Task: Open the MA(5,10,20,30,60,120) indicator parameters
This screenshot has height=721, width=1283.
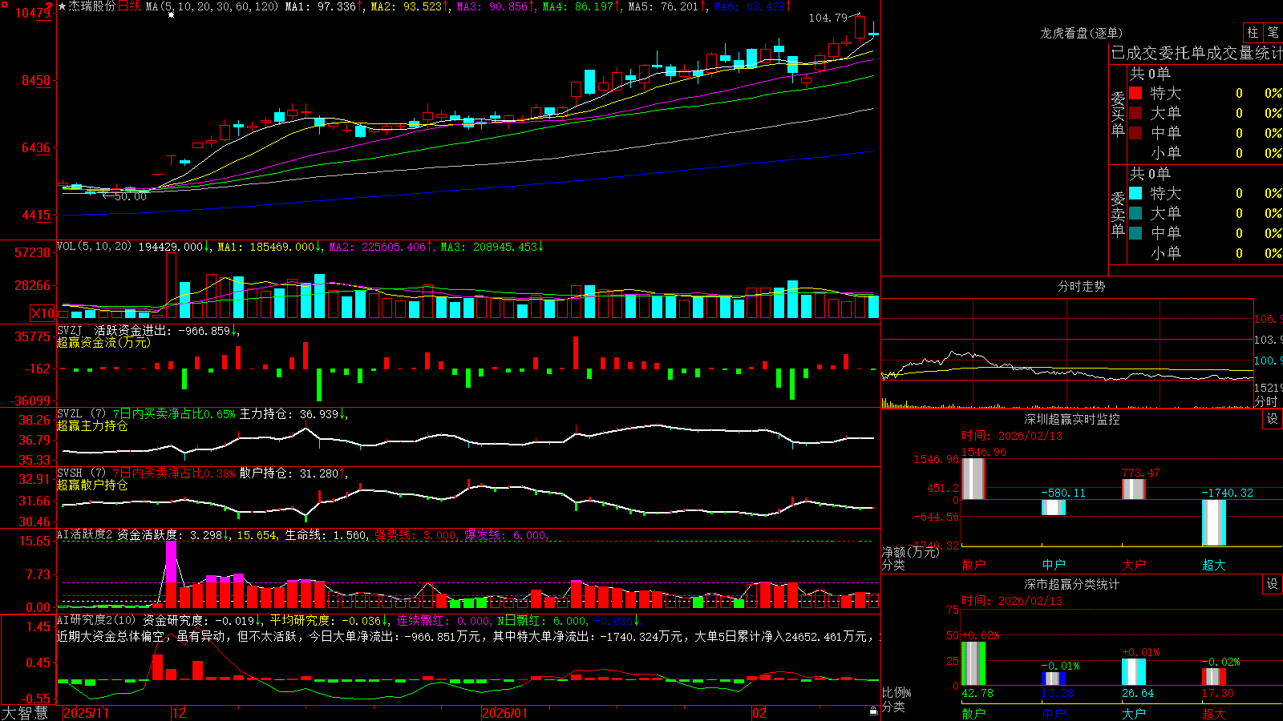Action: tap(212, 6)
